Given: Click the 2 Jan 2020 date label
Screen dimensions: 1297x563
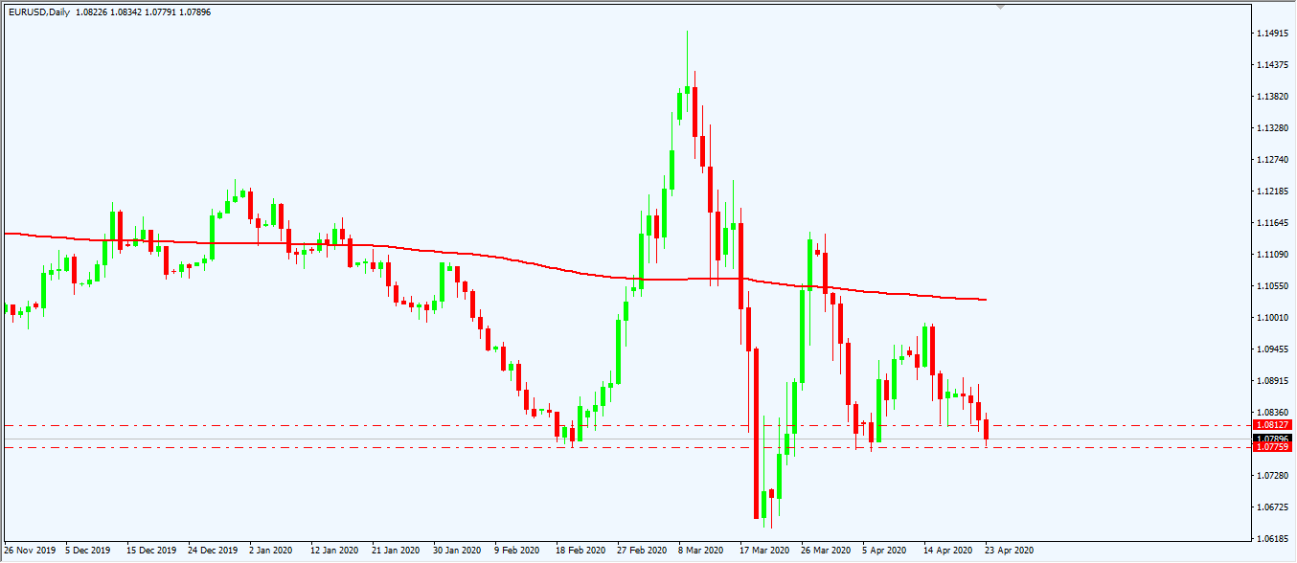Looking at the screenshot, I should (271, 551).
